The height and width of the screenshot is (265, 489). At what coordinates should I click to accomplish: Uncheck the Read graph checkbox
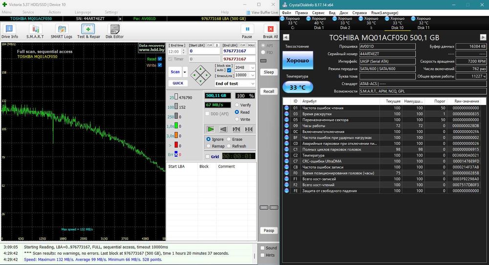[x=160, y=59]
